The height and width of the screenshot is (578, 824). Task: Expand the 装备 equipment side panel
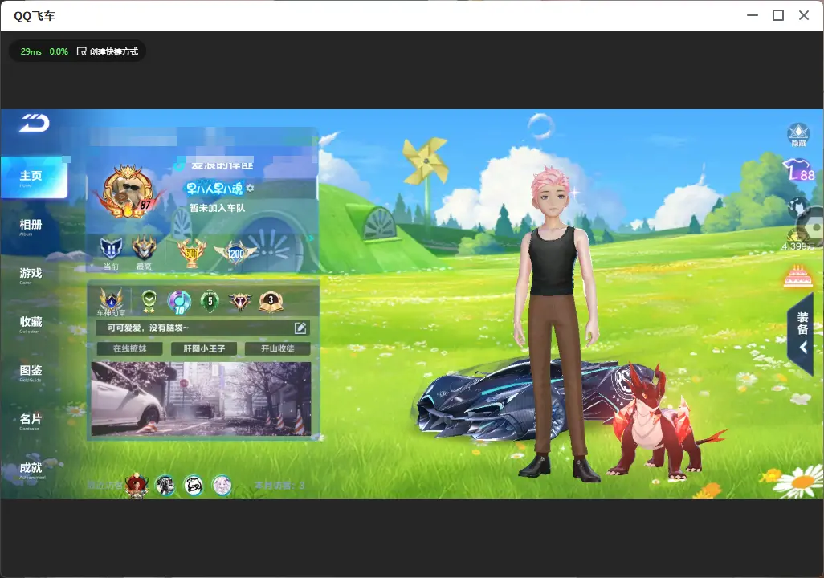[x=802, y=332]
